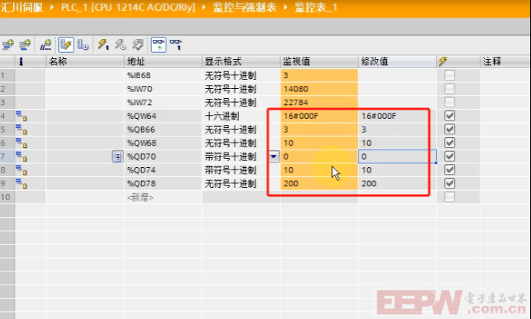Select address cell %IB68
The height and width of the screenshot is (319, 531).
pyautogui.click(x=163, y=75)
